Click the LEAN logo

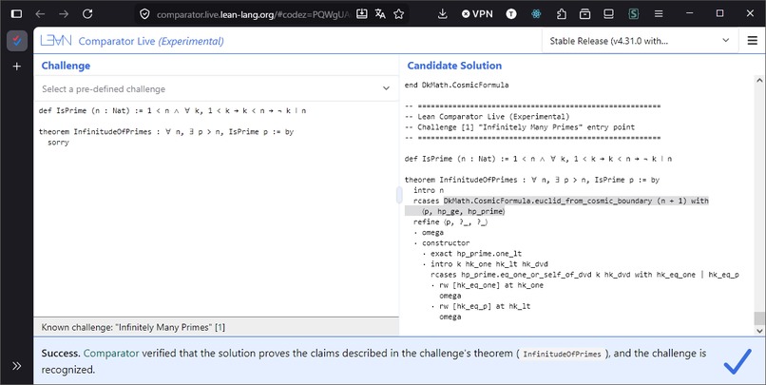(56, 41)
